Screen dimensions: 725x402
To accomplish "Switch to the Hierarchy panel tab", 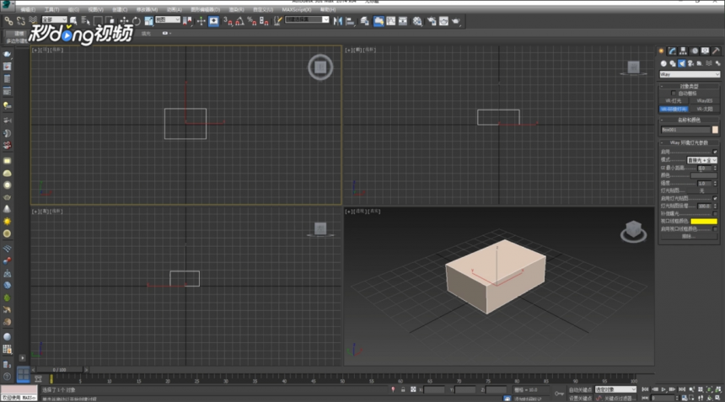I will [683, 51].
